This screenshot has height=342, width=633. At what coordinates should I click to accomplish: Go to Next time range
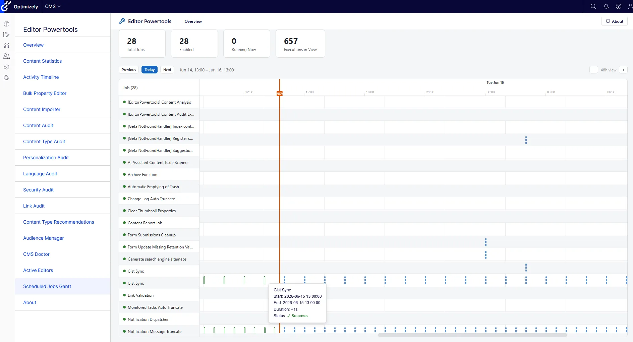(167, 70)
